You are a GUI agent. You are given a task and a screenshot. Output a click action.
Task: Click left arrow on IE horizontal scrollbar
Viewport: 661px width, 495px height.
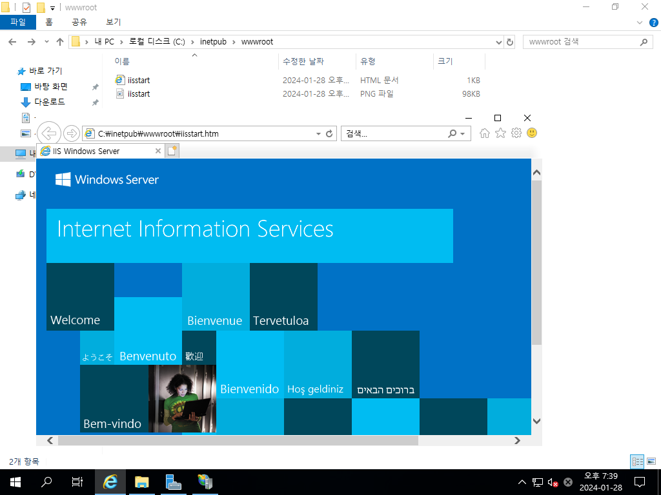pyautogui.click(x=50, y=440)
